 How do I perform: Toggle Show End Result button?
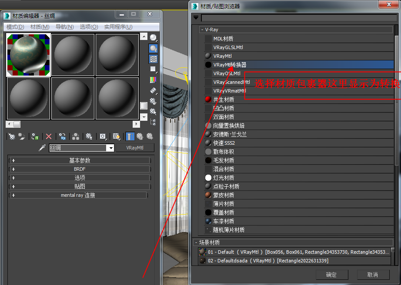click(130, 136)
